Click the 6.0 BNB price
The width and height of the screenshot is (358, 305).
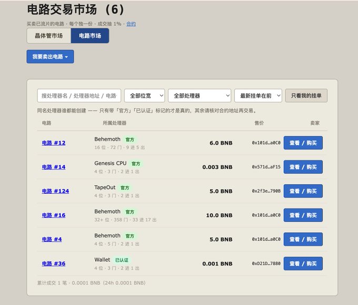point(221,143)
